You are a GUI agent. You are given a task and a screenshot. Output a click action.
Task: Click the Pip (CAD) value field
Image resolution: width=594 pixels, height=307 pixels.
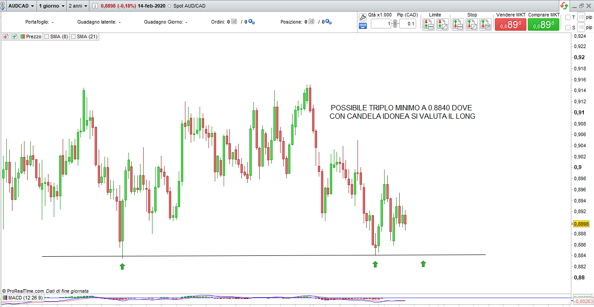click(x=407, y=24)
